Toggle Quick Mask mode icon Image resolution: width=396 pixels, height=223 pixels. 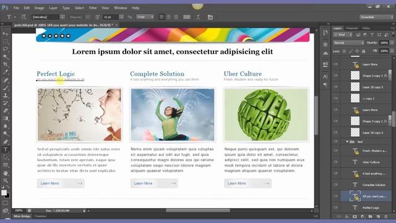pyautogui.click(x=6, y=203)
